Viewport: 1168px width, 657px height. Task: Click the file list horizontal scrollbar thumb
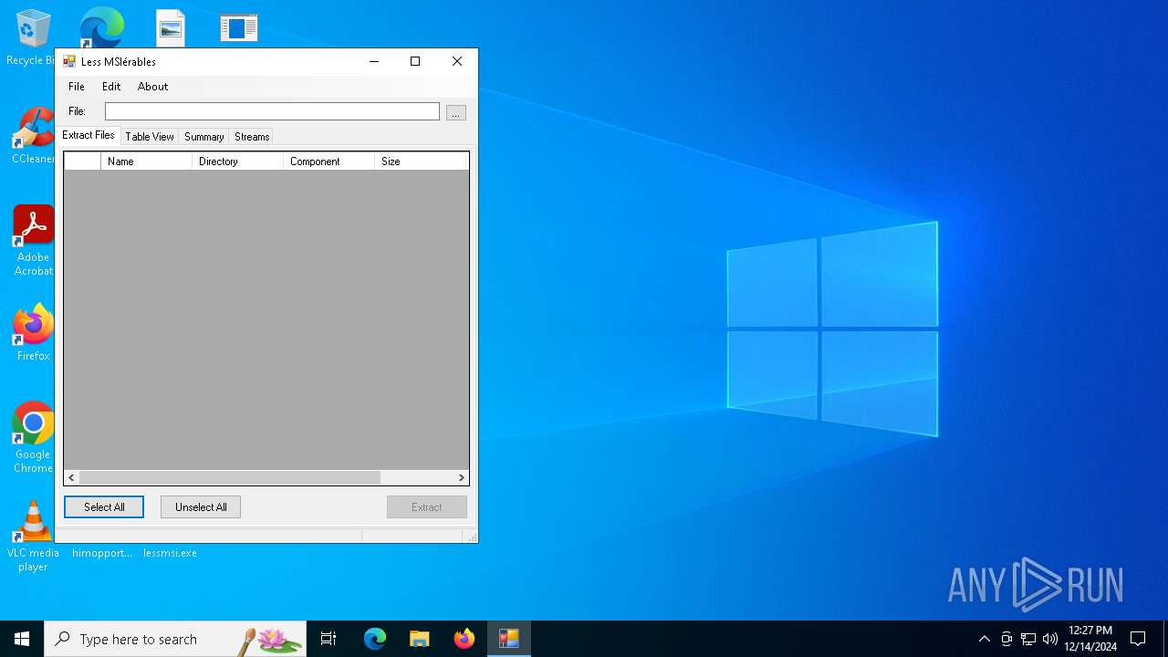point(230,477)
